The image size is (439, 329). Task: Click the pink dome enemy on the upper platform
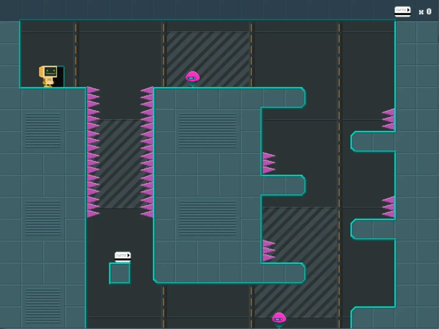tap(192, 78)
